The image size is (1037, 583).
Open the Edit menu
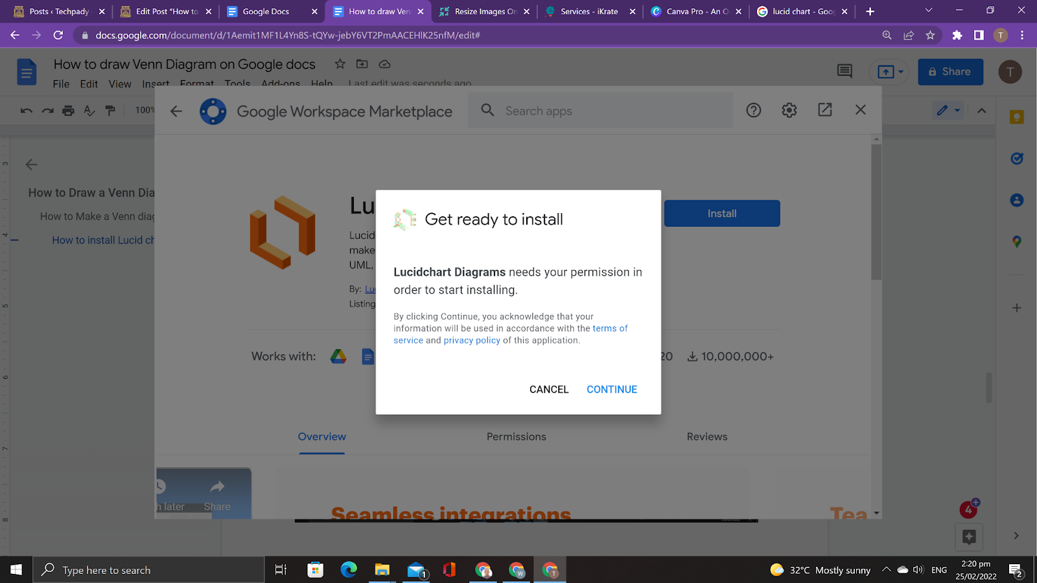pyautogui.click(x=89, y=84)
